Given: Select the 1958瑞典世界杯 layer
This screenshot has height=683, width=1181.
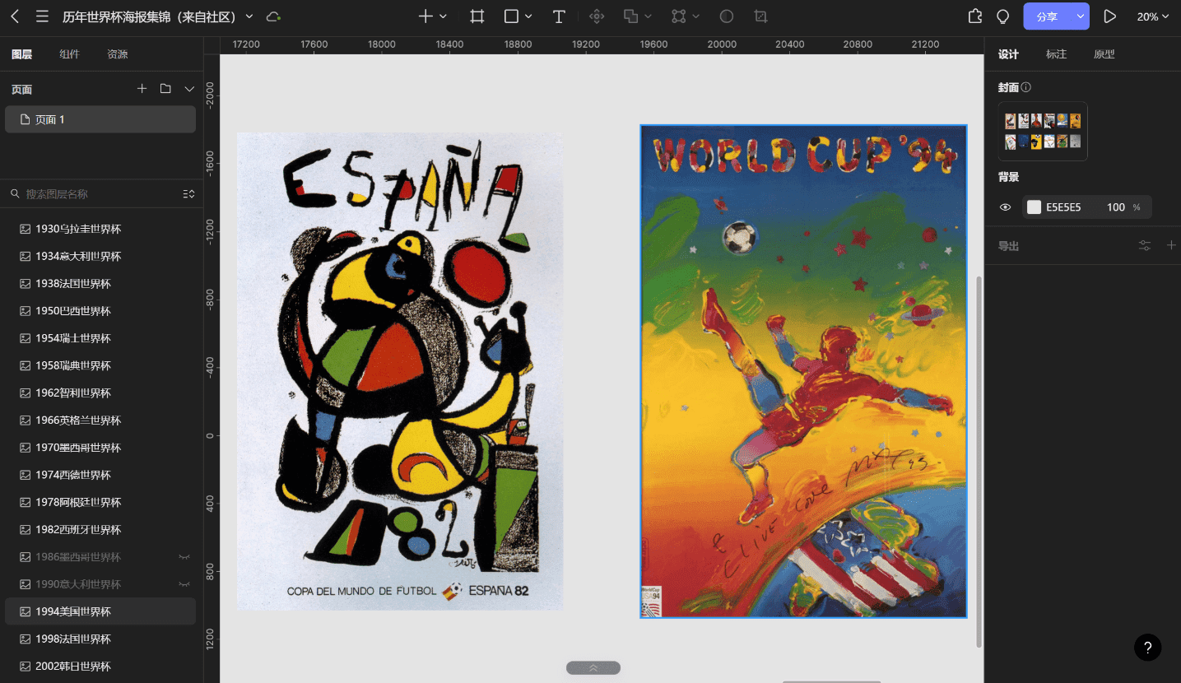Looking at the screenshot, I should (100, 365).
